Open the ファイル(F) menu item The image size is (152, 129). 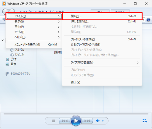(34, 16)
